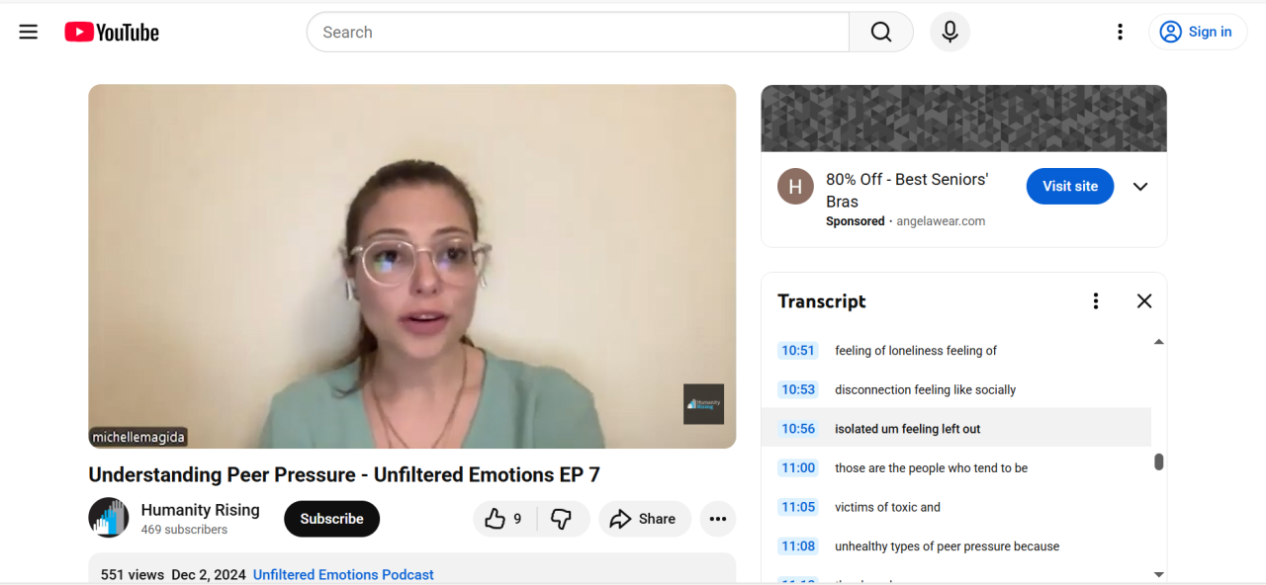Like the video with thumbs up
1266x585 pixels.
(505, 519)
